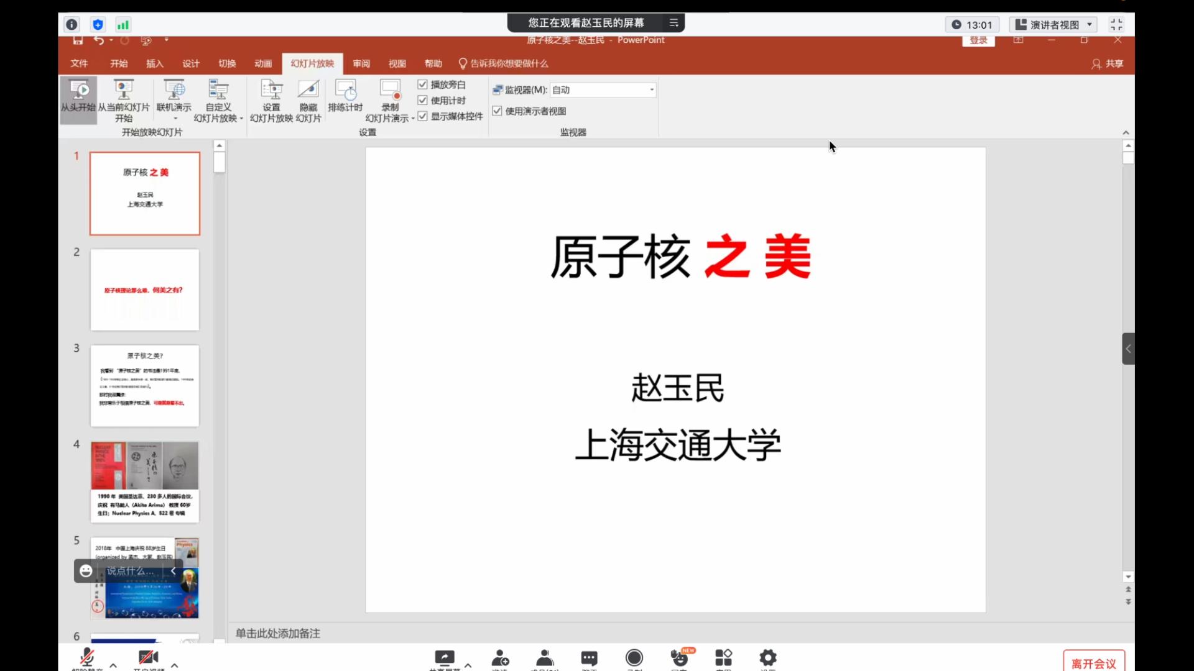
Task: Open the 演讲者视图 view dropdown
Action: point(1053,25)
